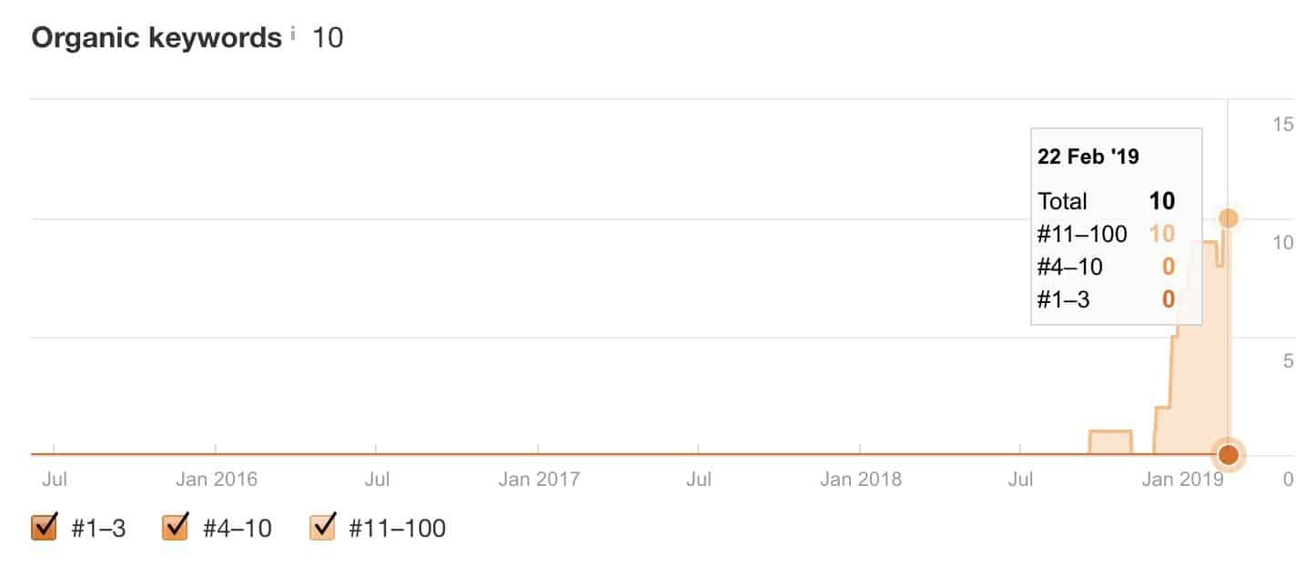Toggle the #1–3 checkbox
The height and width of the screenshot is (566, 1316).
coord(45,527)
